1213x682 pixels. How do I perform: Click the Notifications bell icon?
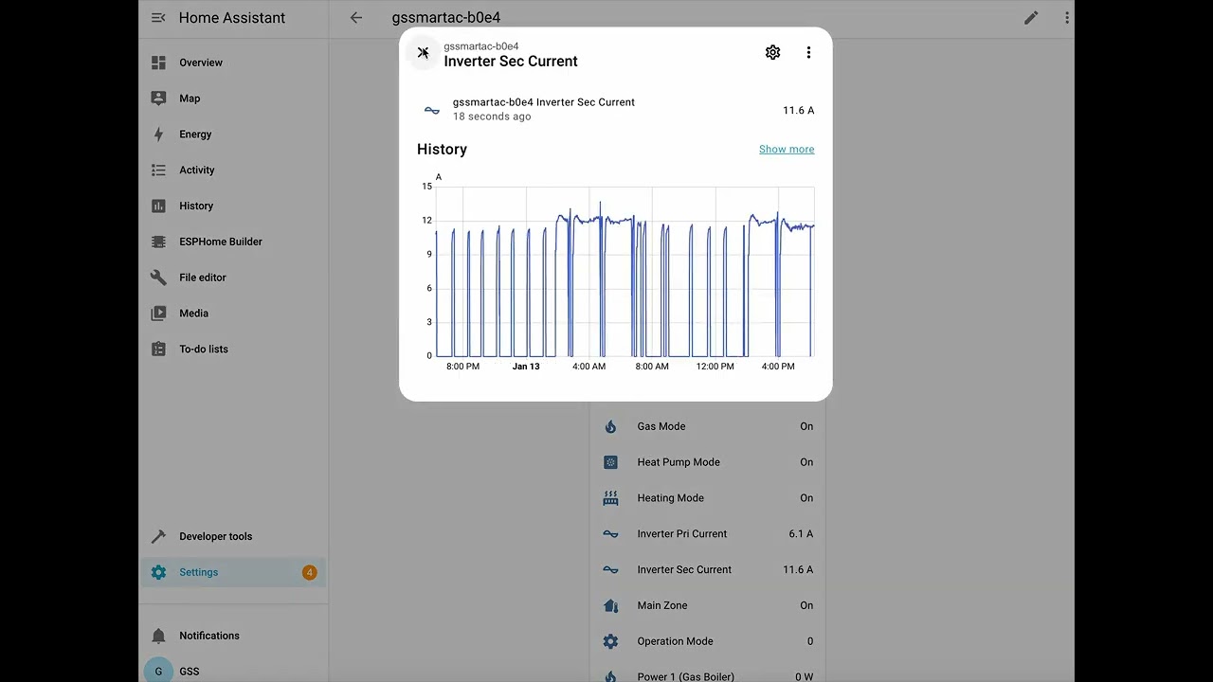(158, 636)
